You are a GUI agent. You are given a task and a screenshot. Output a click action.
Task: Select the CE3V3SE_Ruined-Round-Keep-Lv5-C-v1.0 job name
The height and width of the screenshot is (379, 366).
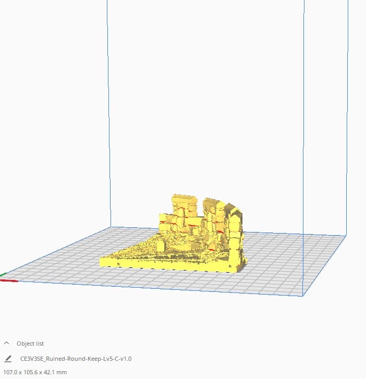[x=76, y=359]
